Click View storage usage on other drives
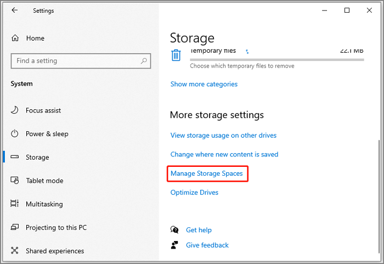 [223, 136]
